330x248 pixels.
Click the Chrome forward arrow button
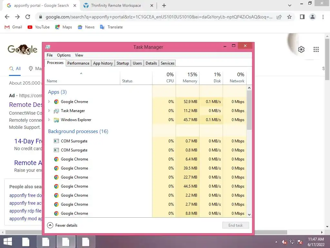coord(17,17)
